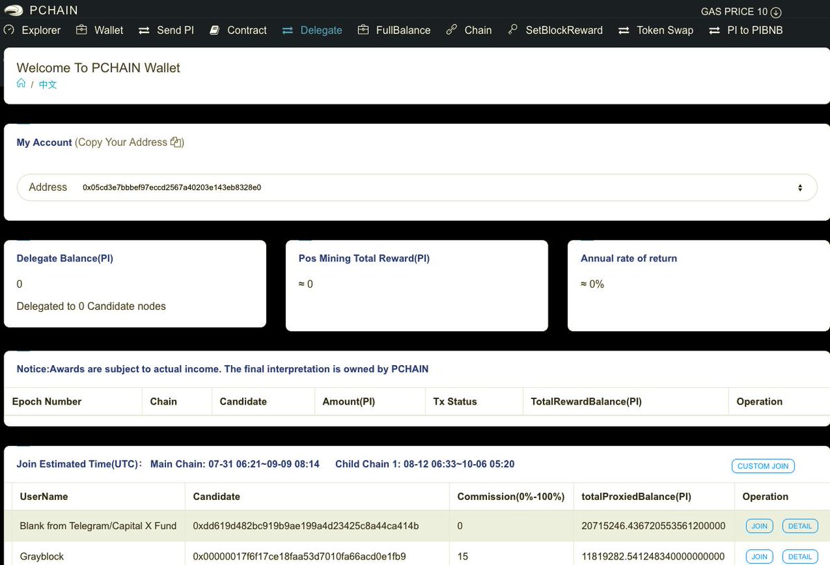Image resolution: width=830 pixels, height=565 pixels.
Task: Click the GAS PRICE 10 text
Action: pos(734,12)
